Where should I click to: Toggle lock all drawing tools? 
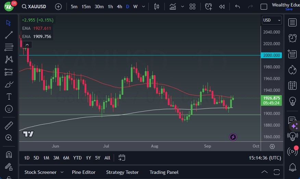(x=9, y=167)
